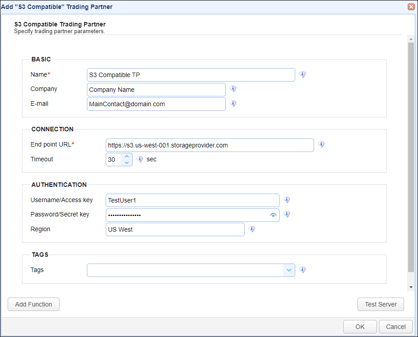Image resolution: width=418 pixels, height=337 pixels.
Task: Click the Test Server button
Action: pos(381,304)
